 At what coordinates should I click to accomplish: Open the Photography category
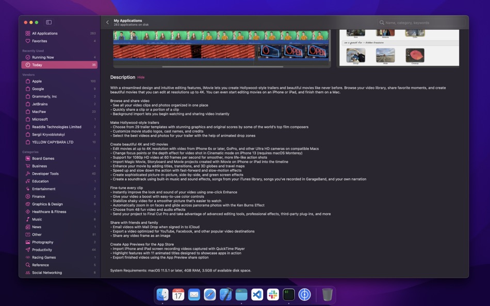click(x=59, y=242)
